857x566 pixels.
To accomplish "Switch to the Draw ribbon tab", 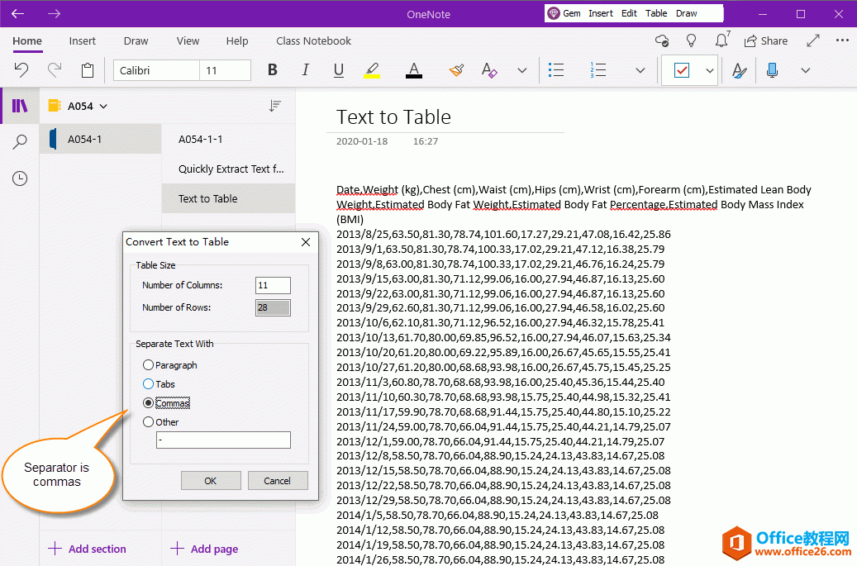I will [136, 40].
